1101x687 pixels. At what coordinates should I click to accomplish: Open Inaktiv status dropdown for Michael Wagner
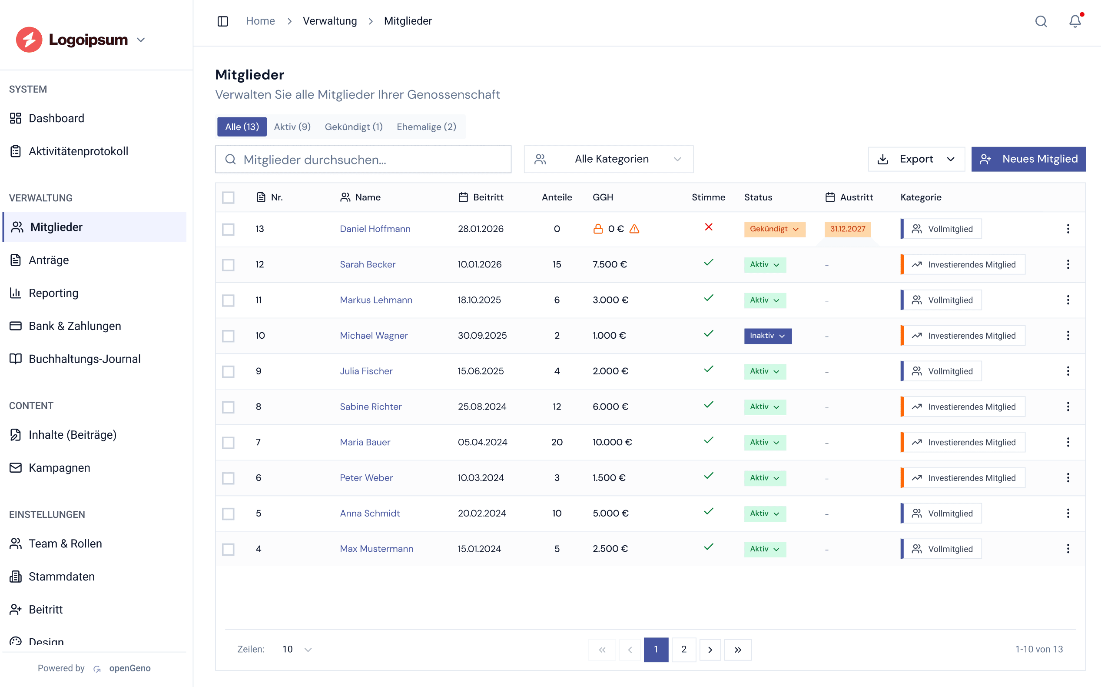[767, 336]
